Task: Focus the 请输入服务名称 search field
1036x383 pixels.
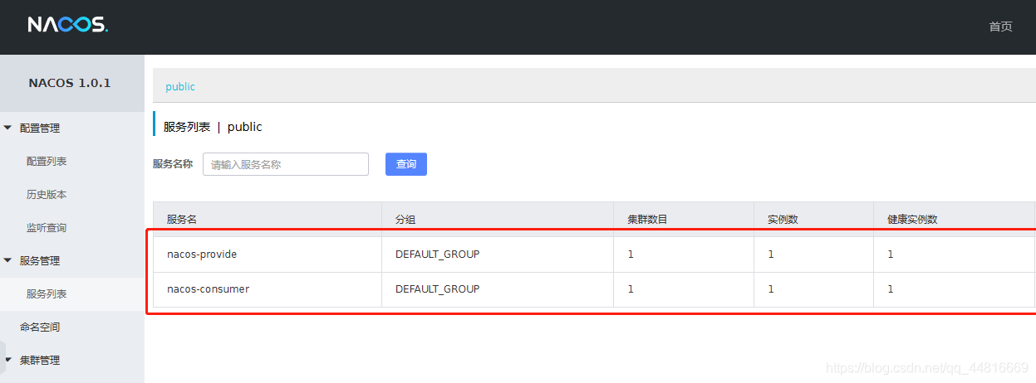Action: pos(286,164)
